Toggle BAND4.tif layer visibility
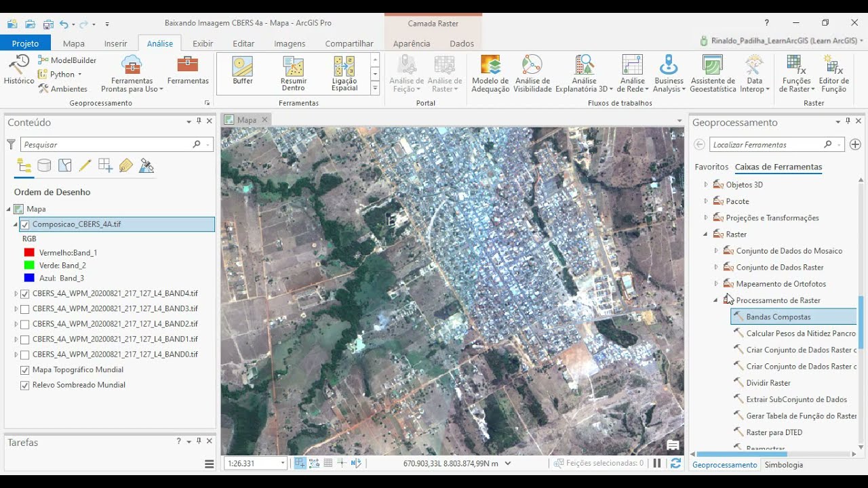The height and width of the screenshot is (488, 868). pyautogui.click(x=25, y=294)
